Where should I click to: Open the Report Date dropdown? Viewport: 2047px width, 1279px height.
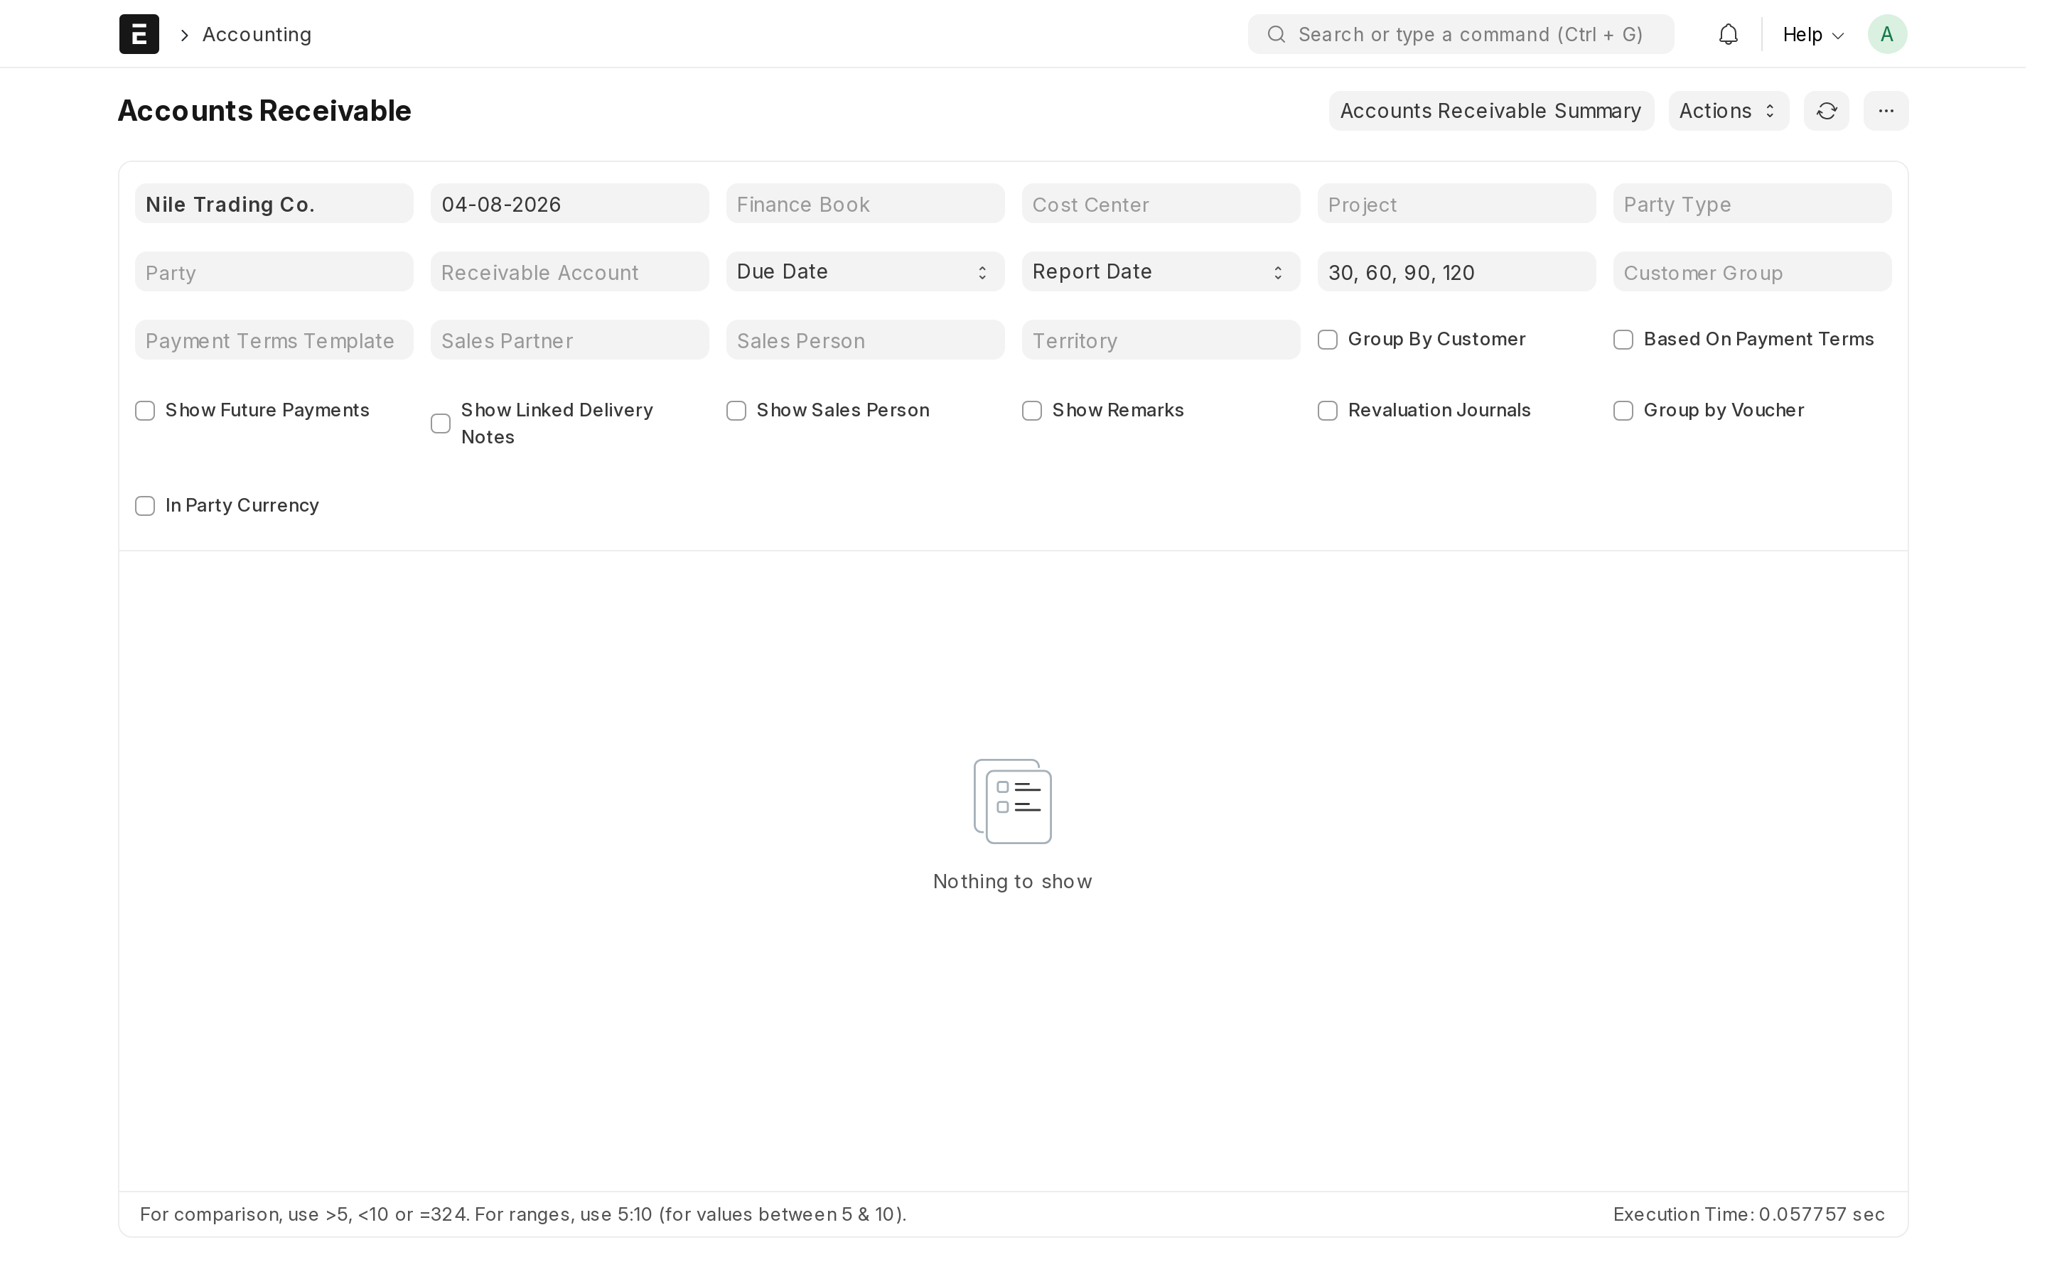1161,271
